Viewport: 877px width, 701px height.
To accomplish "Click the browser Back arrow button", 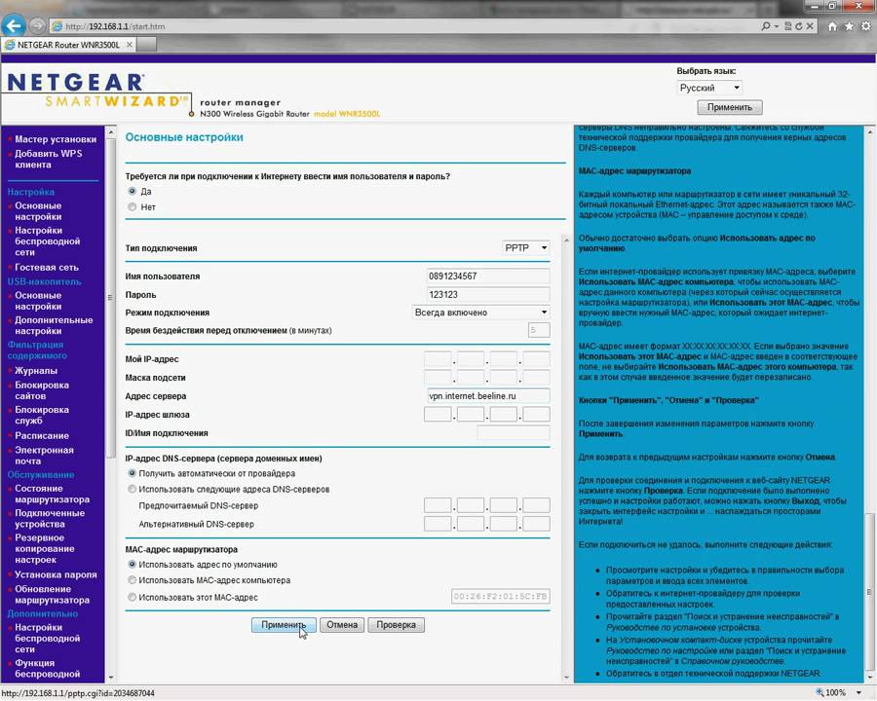I will coord(14,25).
